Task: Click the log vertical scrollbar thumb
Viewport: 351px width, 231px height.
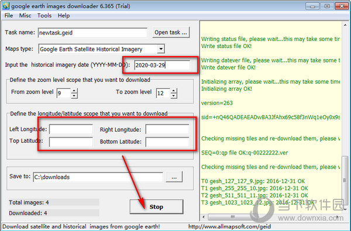Action: click(345, 181)
